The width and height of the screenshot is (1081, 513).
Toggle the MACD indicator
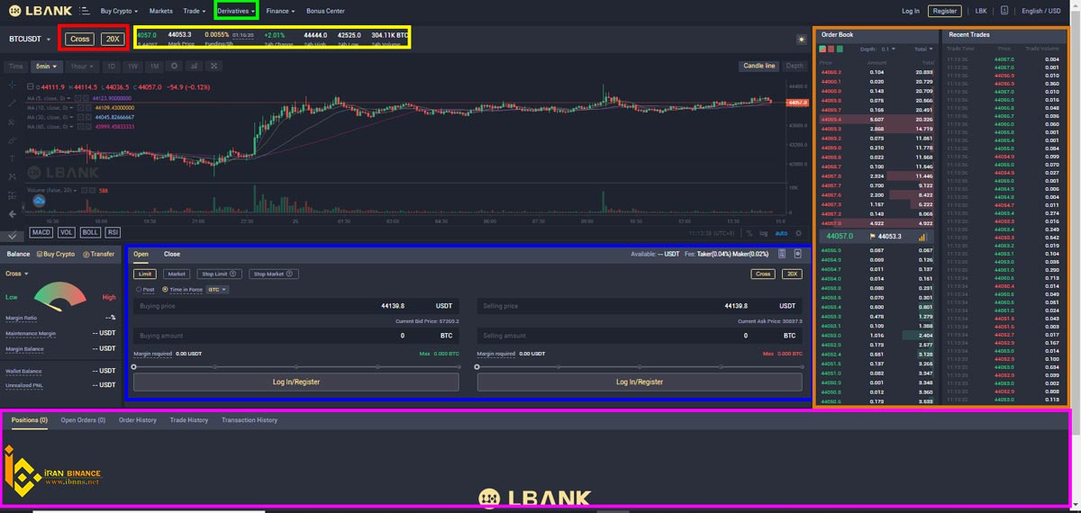[x=41, y=232]
